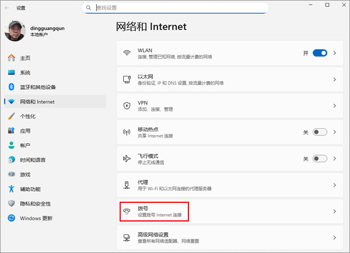350x253 pixels.
Task: Open 蓝牙和其他设备 in sidebar
Action: [38, 87]
